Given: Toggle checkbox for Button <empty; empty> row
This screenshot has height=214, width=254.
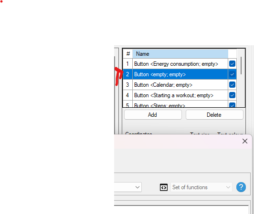Looking at the screenshot, I should tap(232, 74).
